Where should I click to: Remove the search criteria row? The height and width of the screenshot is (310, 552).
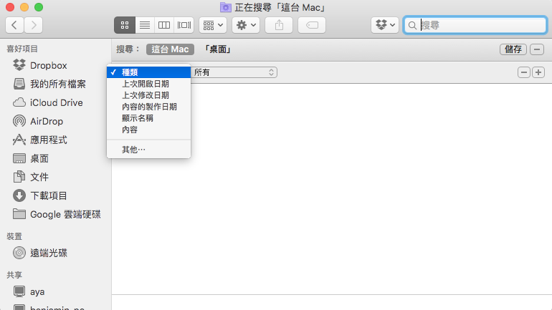[x=524, y=72]
